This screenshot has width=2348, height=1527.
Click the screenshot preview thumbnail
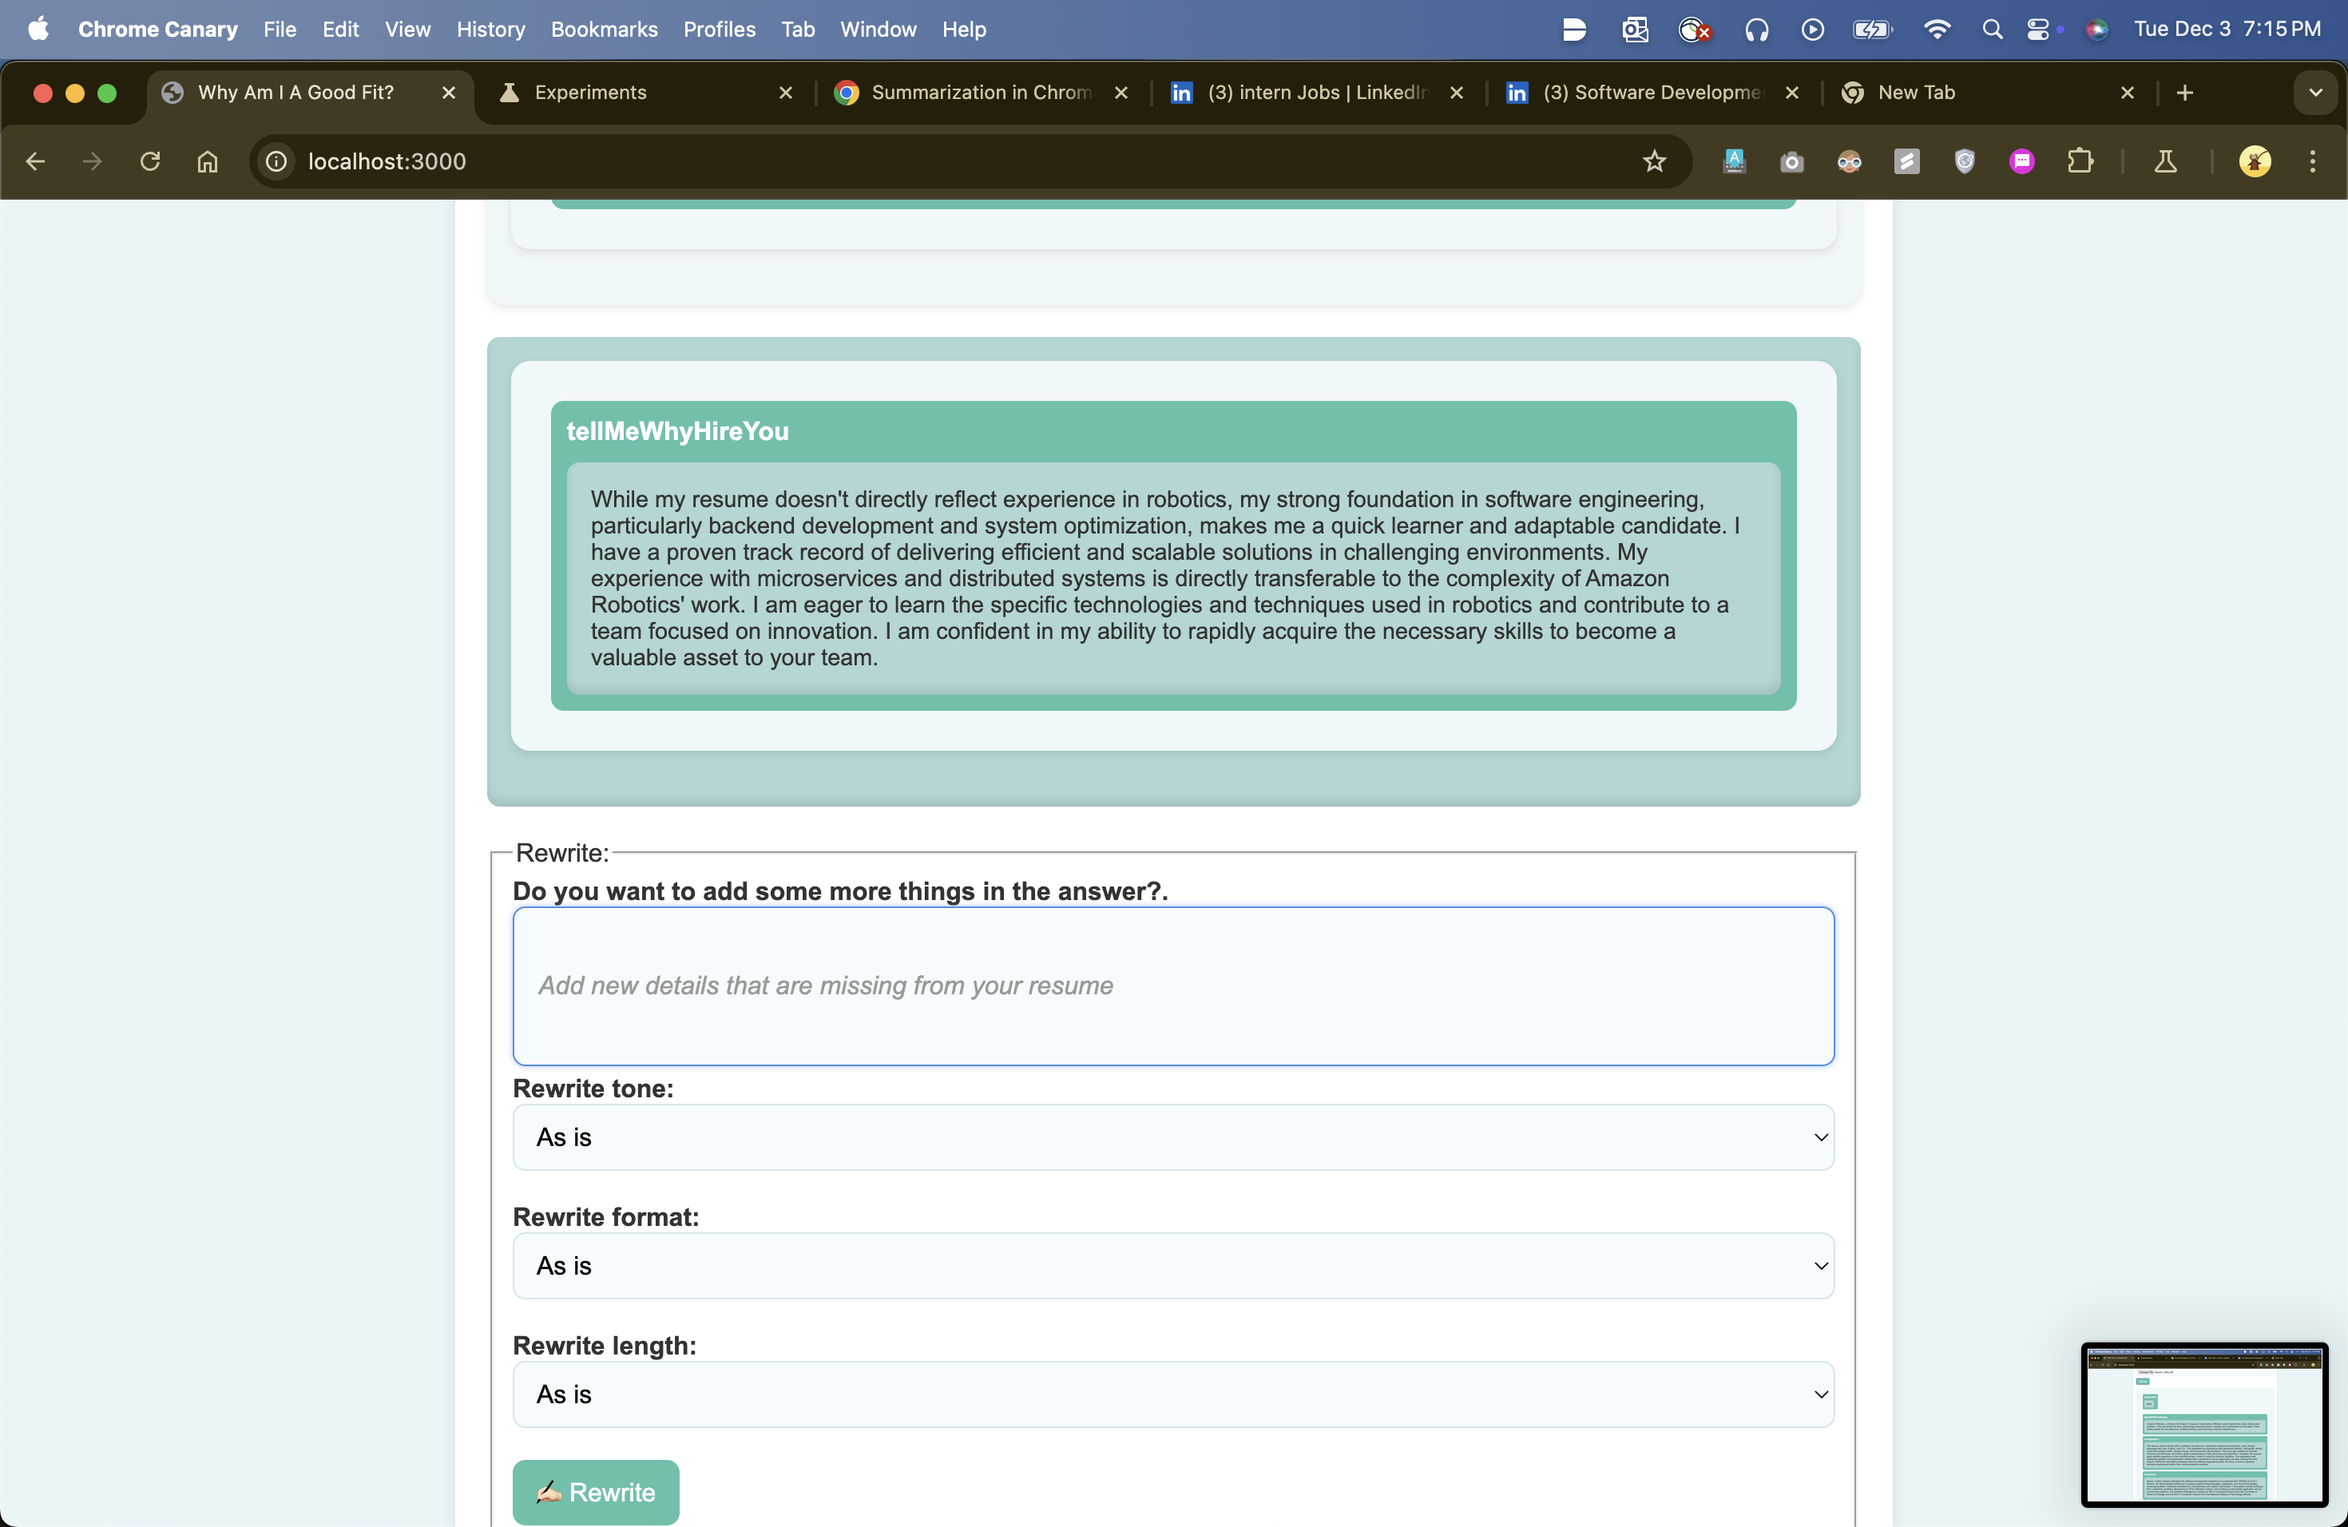[x=2204, y=1423]
